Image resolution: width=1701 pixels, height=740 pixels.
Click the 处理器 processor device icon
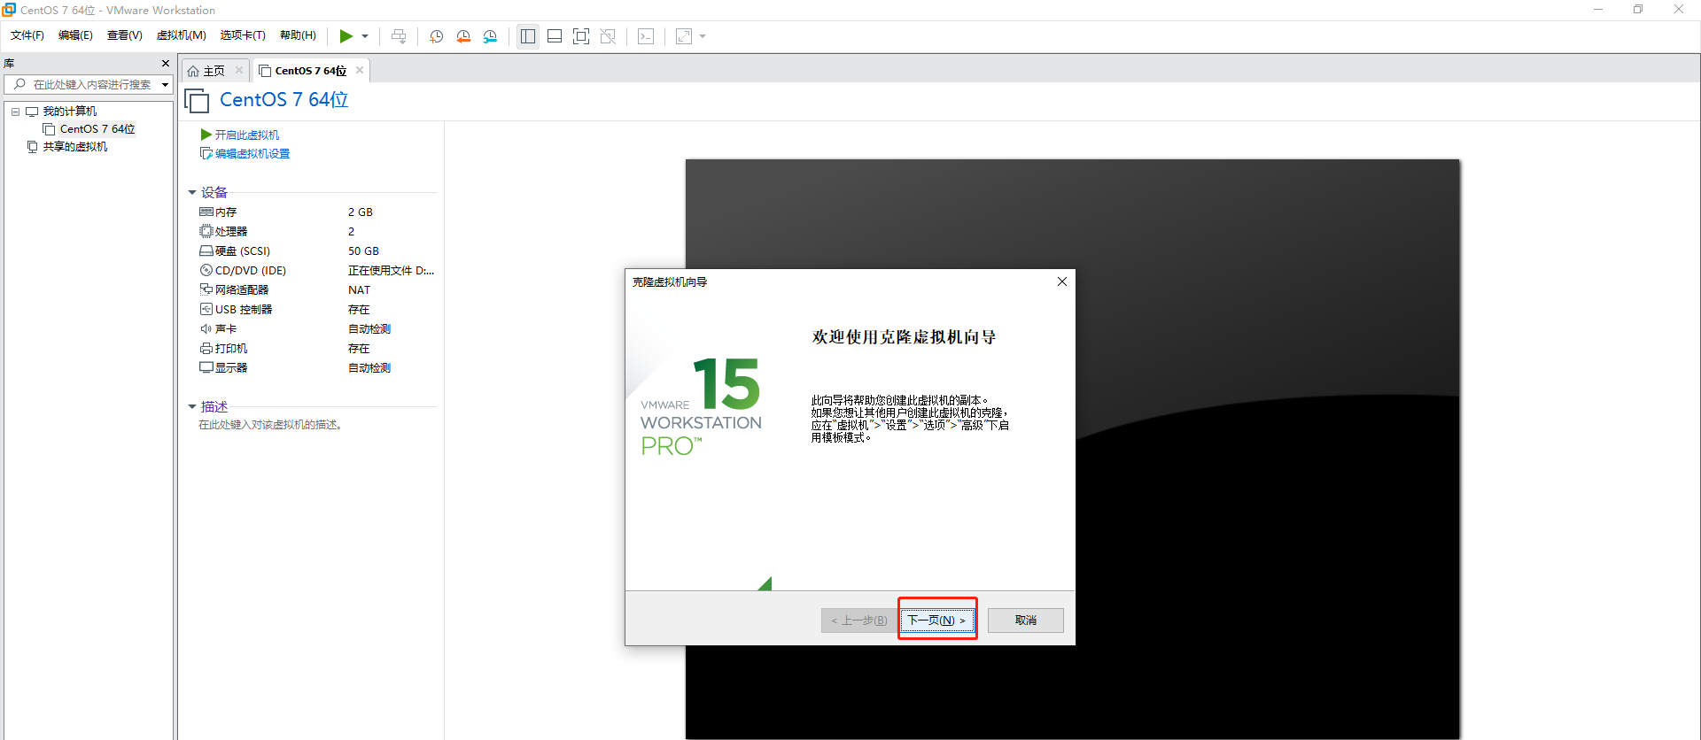pyautogui.click(x=206, y=232)
